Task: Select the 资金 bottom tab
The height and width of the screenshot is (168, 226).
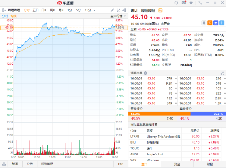Action: tap(177, 164)
